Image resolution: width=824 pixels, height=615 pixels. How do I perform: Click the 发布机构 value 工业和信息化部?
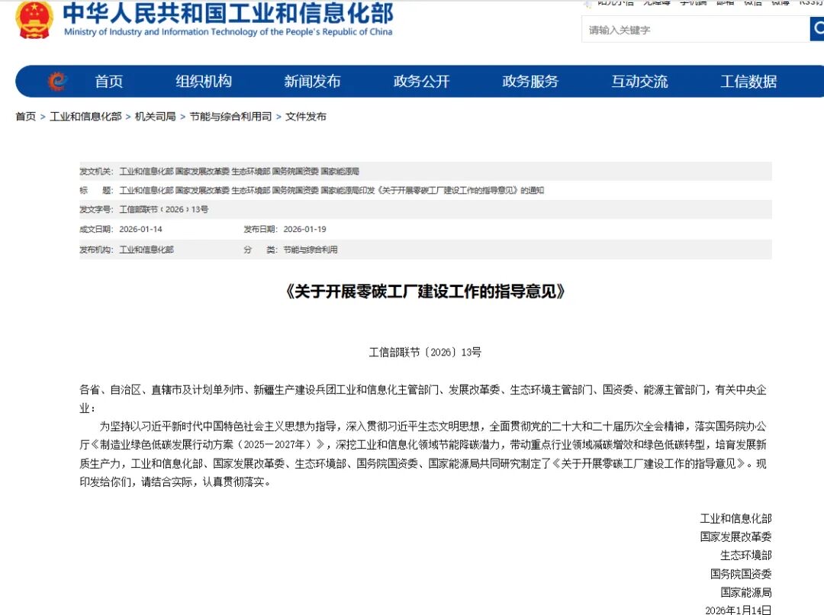click(x=146, y=250)
